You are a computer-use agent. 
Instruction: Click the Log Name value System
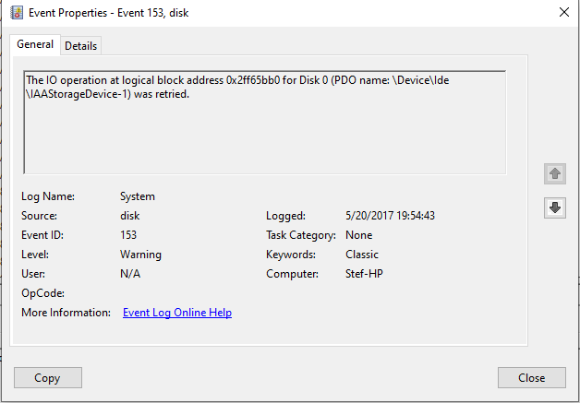pyautogui.click(x=138, y=196)
